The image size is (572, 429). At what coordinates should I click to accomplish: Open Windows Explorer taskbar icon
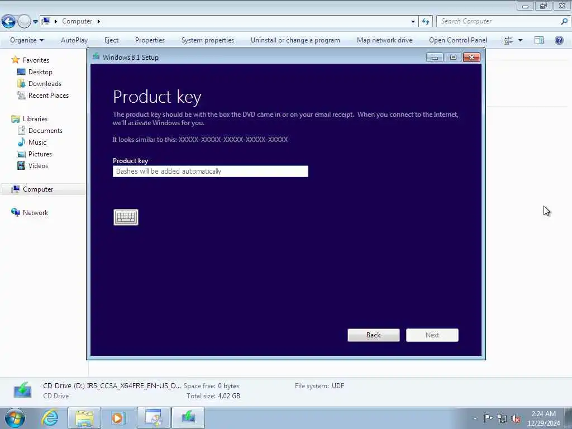[x=84, y=418]
